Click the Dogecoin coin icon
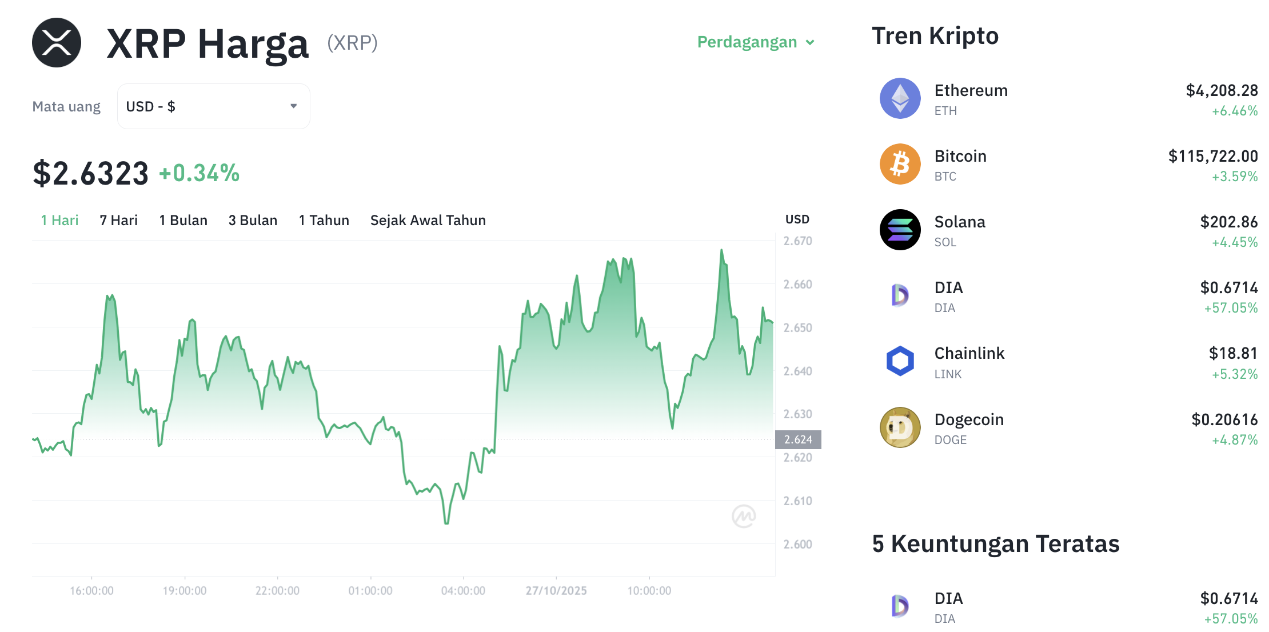Image resolution: width=1269 pixels, height=632 pixels. pos(900,427)
